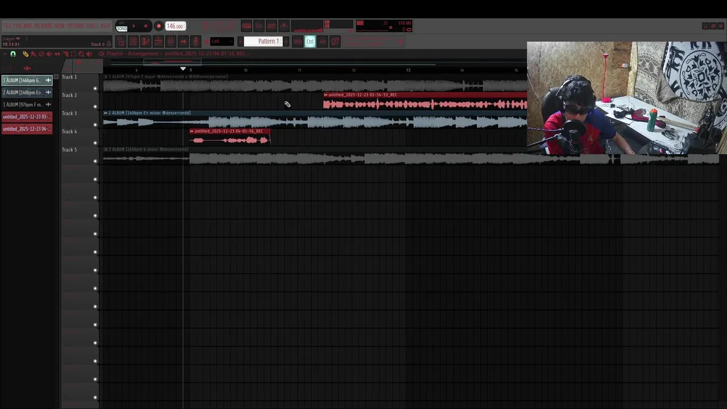Open the OPTIONS menu
The image size is (727, 409).
click(76, 26)
